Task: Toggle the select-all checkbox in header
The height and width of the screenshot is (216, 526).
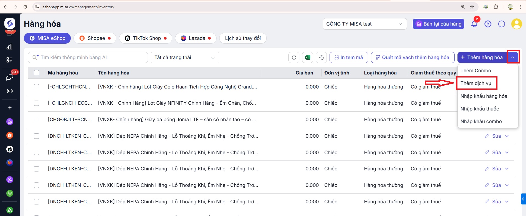Action: 36,73
